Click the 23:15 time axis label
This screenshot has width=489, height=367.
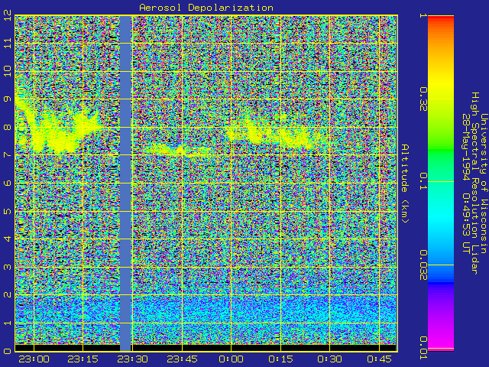(83, 359)
